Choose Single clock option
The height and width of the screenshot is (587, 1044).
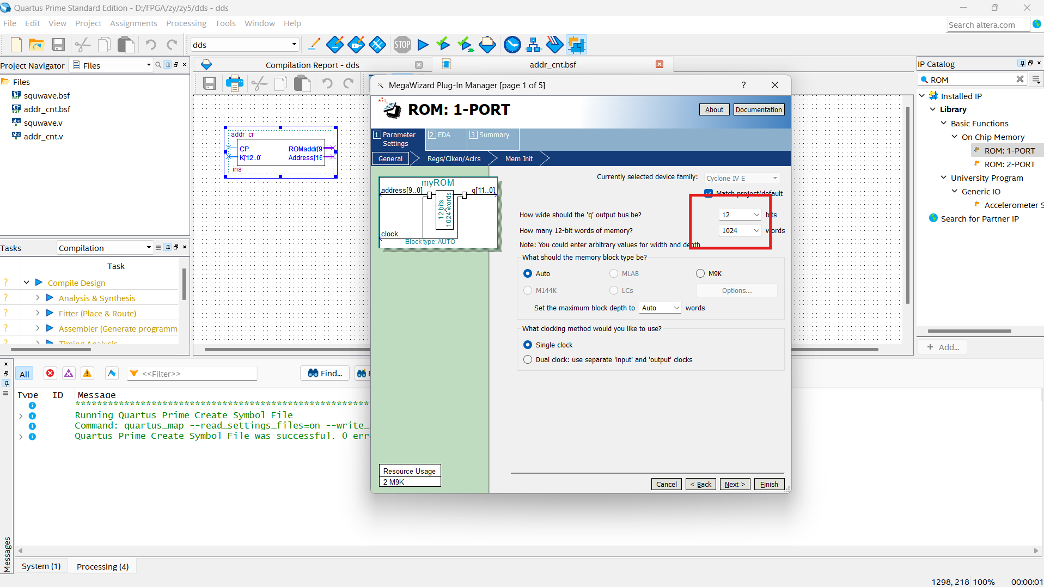coord(528,345)
